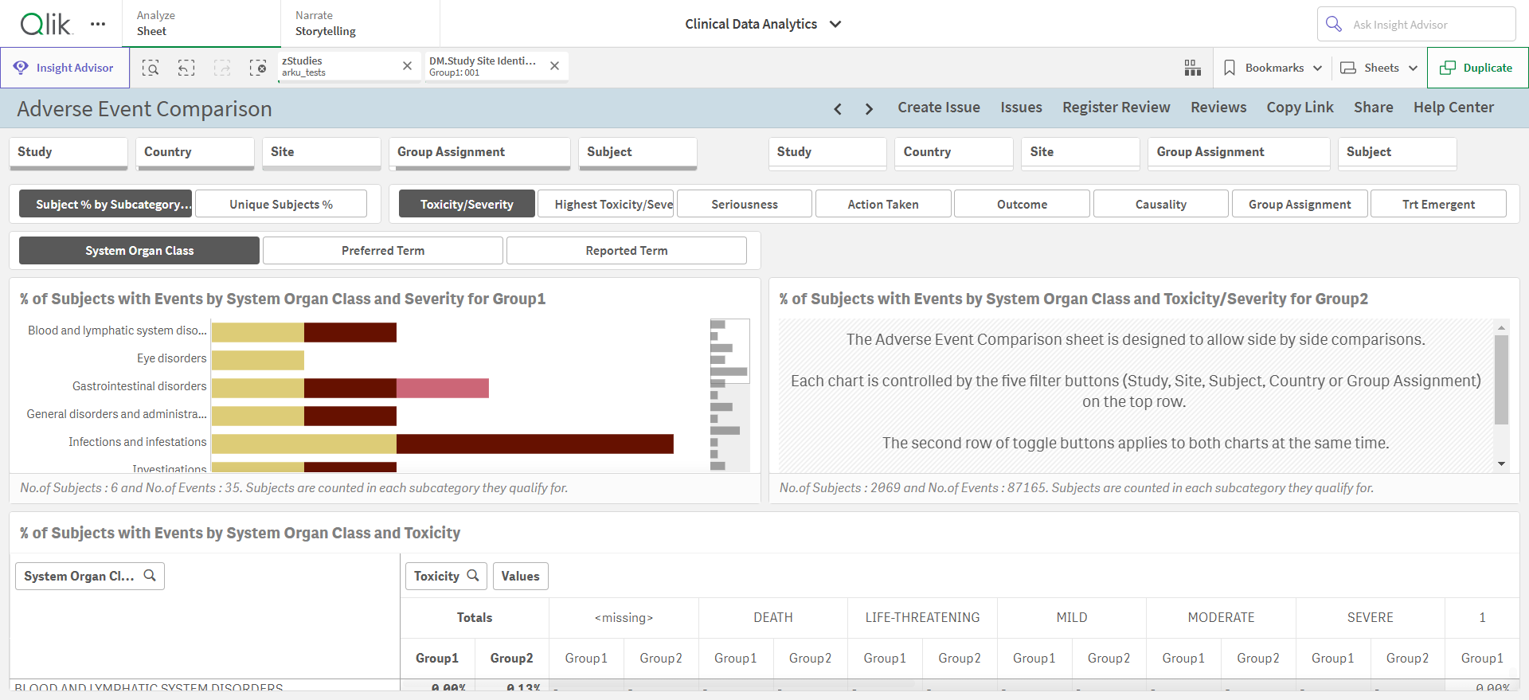Open the selections tool grid icon
This screenshot has width=1529, height=700.
pos(1192,68)
